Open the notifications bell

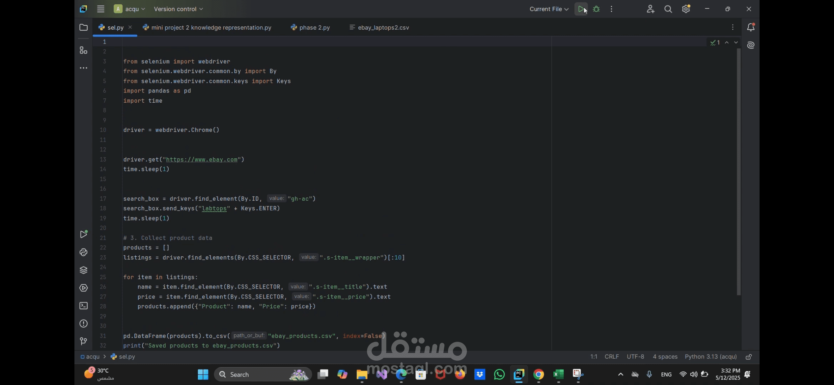pyautogui.click(x=751, y=27)
